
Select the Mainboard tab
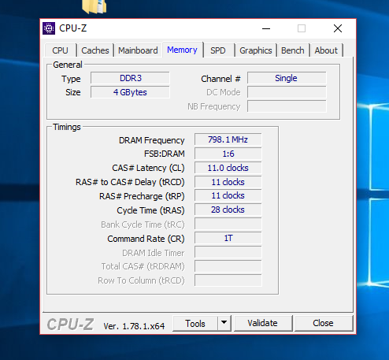click(138, 50)
